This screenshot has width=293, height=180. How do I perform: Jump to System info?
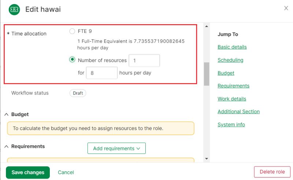click(x=231, y=125)
